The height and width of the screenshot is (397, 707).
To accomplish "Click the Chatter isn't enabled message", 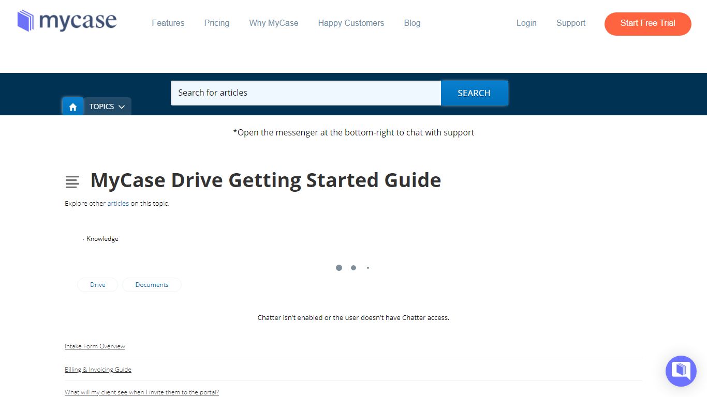I will pos(353,317).
